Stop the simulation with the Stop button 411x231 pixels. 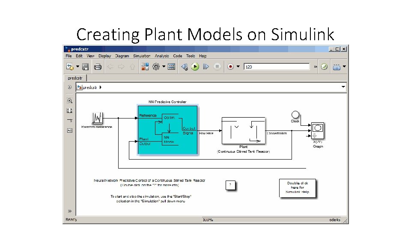(217, 67)
